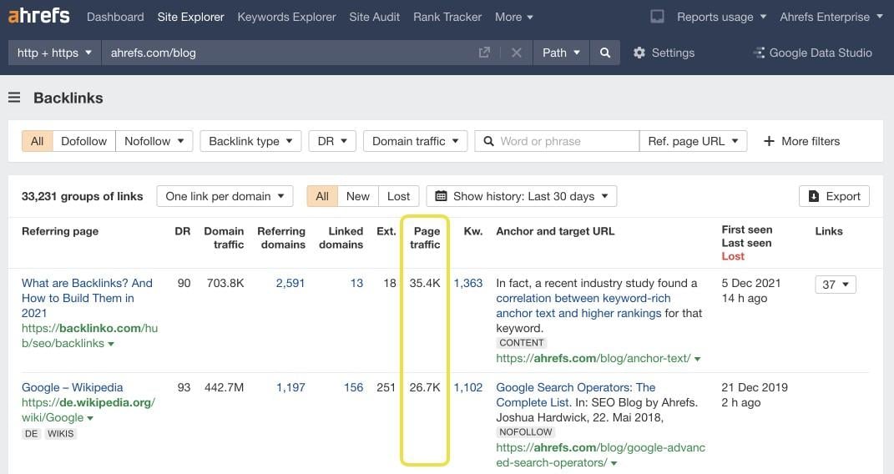
Task: Open Google – Wikipedia referring page link
Action: click(x=73, y=387)
